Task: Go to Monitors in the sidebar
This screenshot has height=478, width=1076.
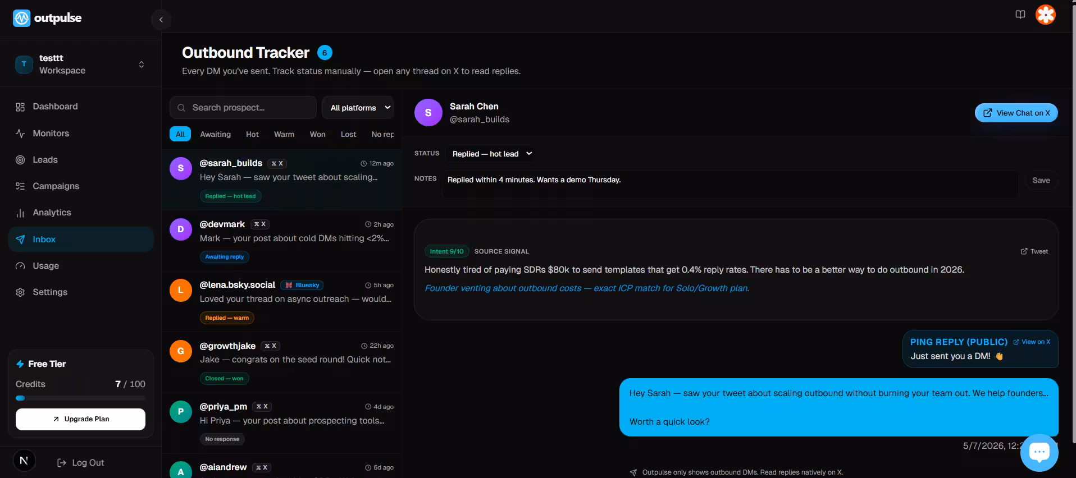Action: tap(81, 134)
